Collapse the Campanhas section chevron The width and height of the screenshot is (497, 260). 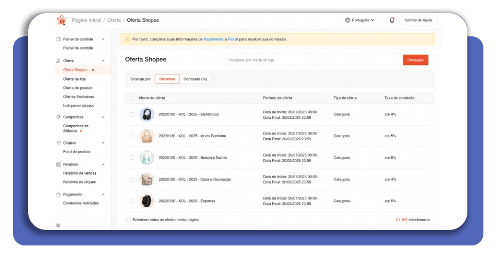(103, 117)
